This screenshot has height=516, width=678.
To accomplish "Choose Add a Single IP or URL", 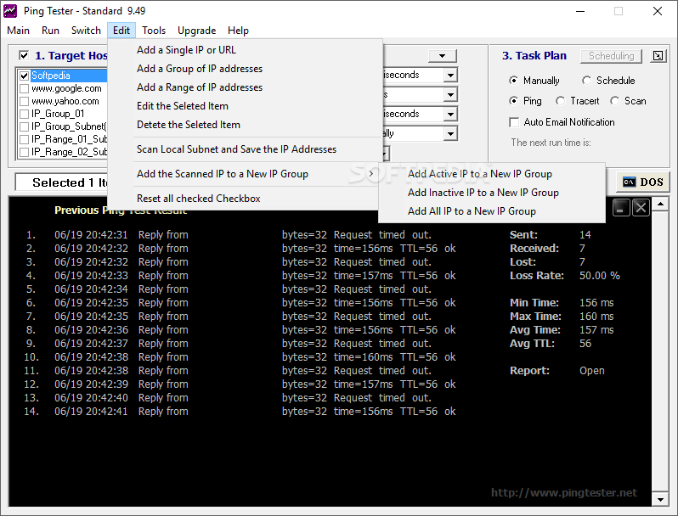I will pyautogui.click(x=245, y=50).
